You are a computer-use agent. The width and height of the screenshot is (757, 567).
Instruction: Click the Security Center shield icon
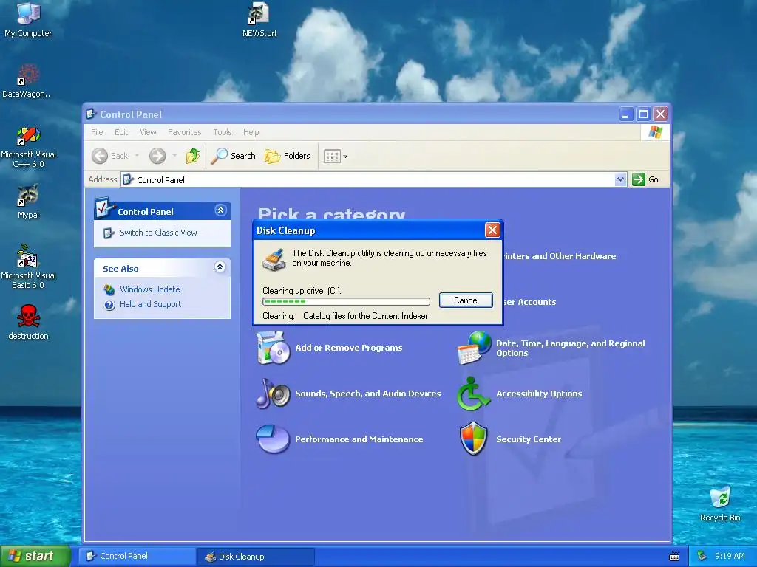[x=474, y=439]
